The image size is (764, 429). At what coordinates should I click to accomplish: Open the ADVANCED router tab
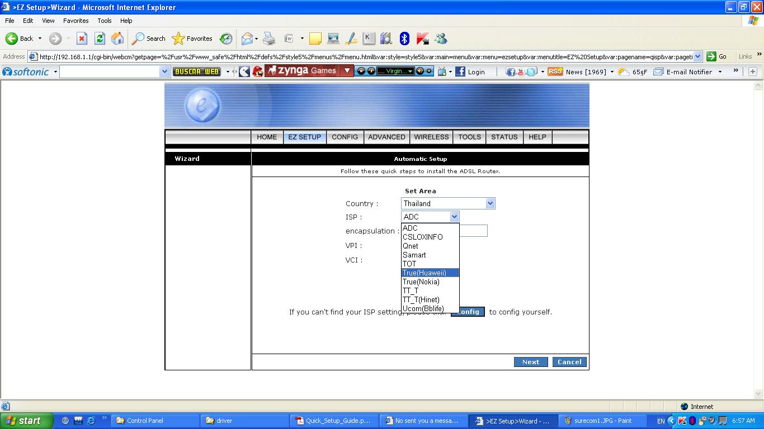click(386, 137)
